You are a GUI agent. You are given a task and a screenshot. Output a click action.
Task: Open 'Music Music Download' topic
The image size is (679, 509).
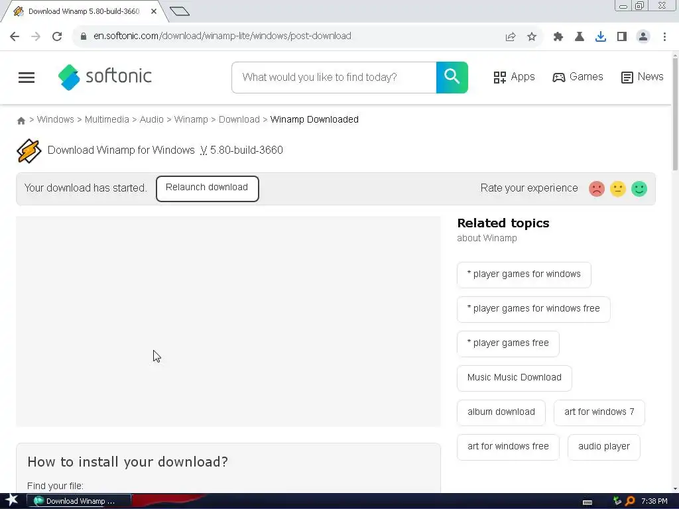pyautogui.click(x=515, y=378)
